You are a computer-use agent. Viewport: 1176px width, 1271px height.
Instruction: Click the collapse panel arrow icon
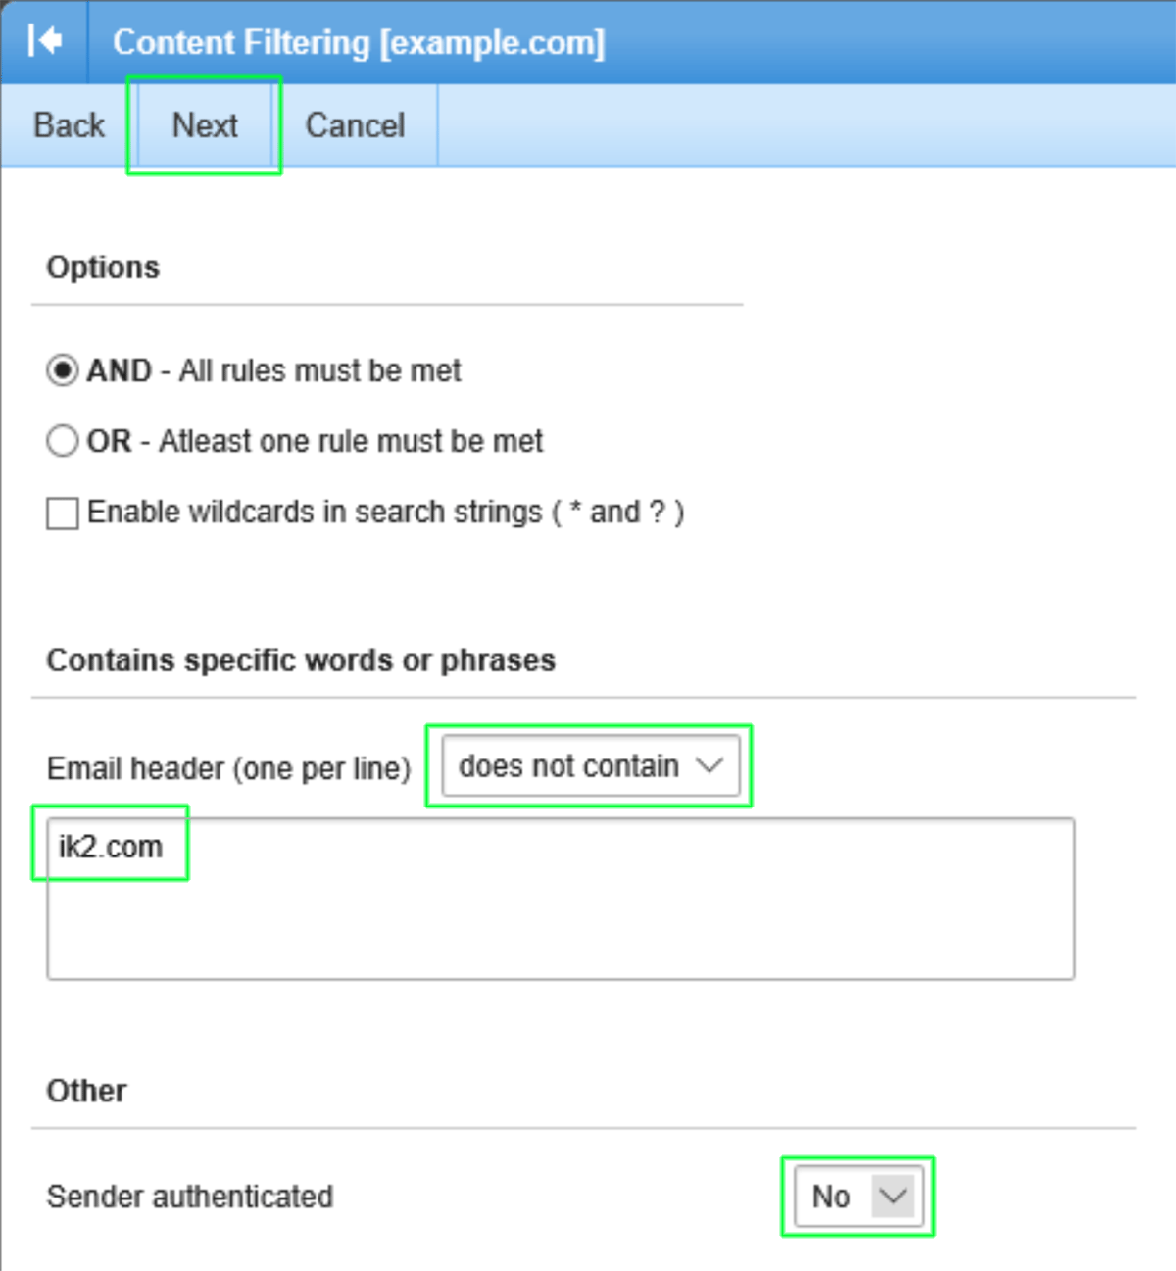pos(45,41)
